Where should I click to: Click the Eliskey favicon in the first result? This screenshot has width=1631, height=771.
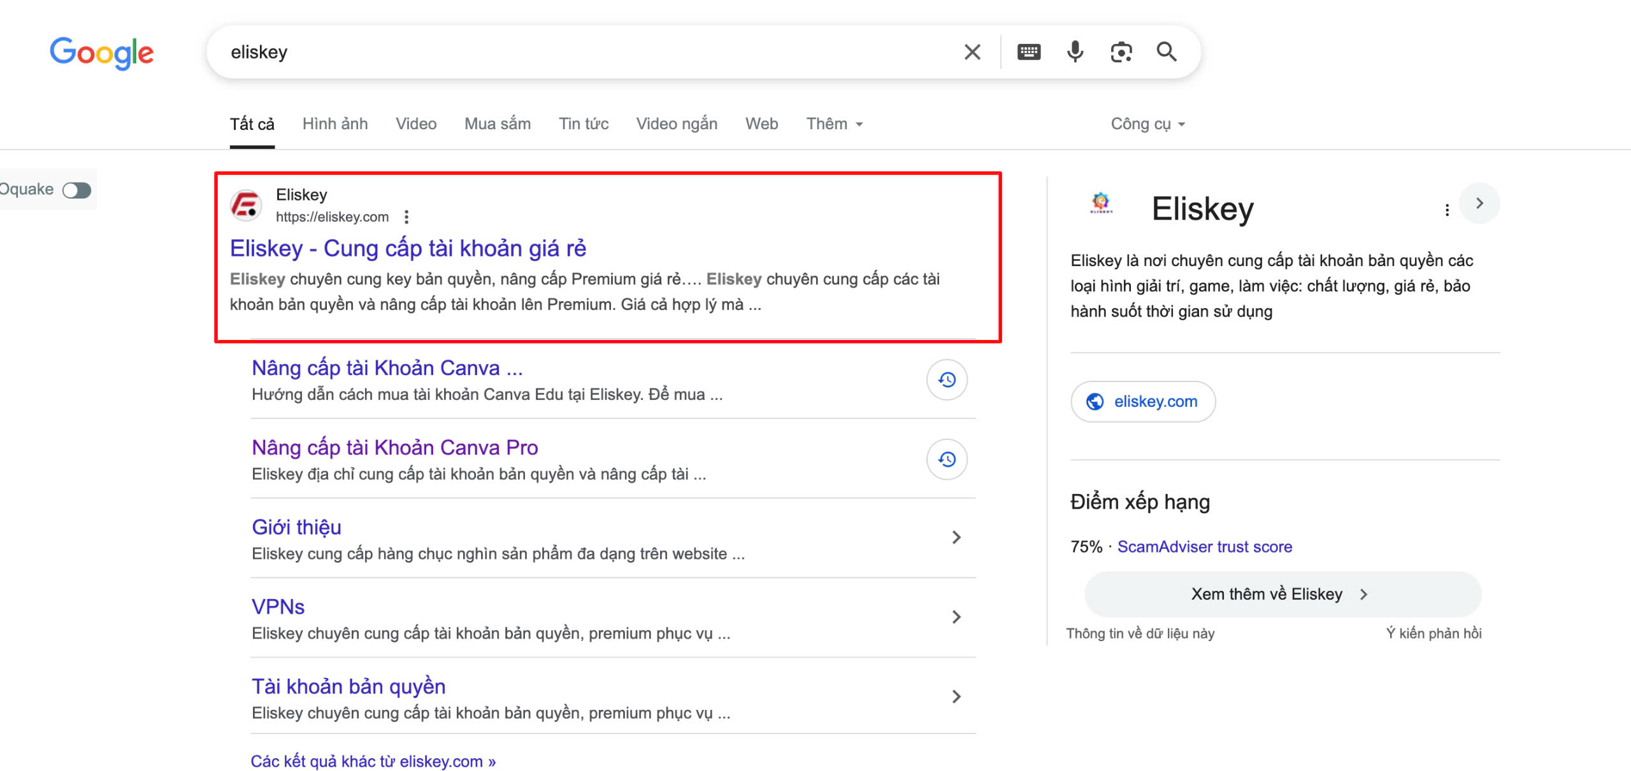246,205
